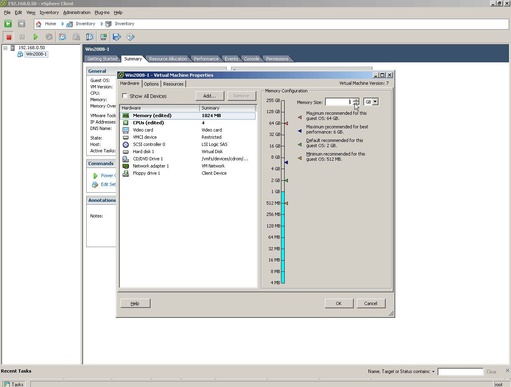Click the CD/DVD connect toolbar icon

click(131, 37)
